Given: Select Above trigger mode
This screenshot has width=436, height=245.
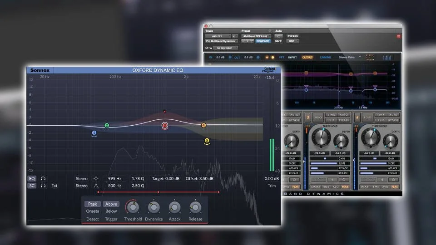Looking at the screenshot, I should tap(111, 204).
